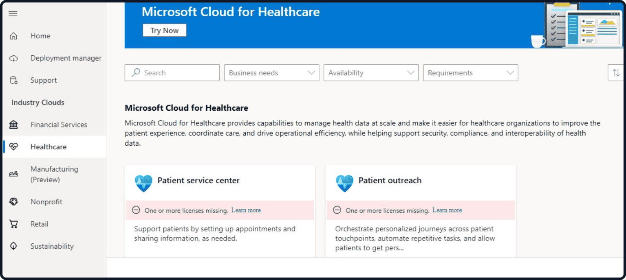This screenshot has height=280, width=626.
Task: Click the heart logo on Patient service center card
Action: click(143, 183)
